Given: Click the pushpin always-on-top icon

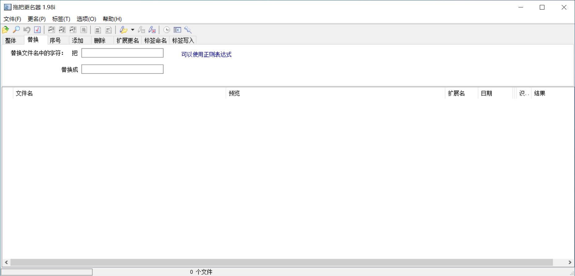Looking at the screenshot, I should click(188, 30).
